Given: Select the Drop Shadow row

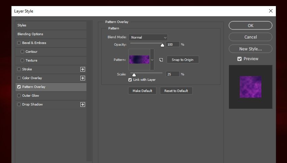Looking at the screenshot, I should pyautogui.click(x=51, y=104).
